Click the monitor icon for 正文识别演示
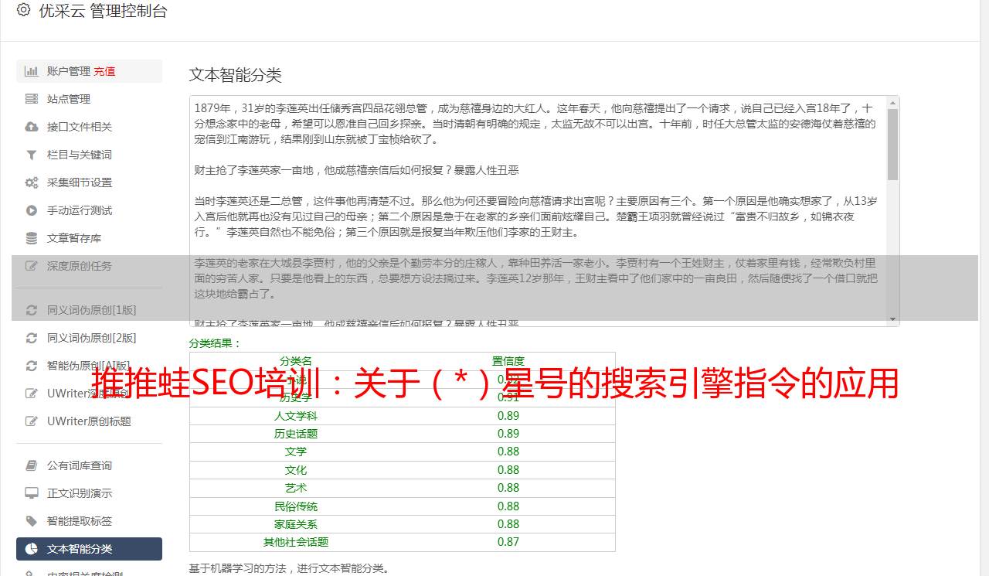This screenshot has height=576, width=989. coord(32,493)
